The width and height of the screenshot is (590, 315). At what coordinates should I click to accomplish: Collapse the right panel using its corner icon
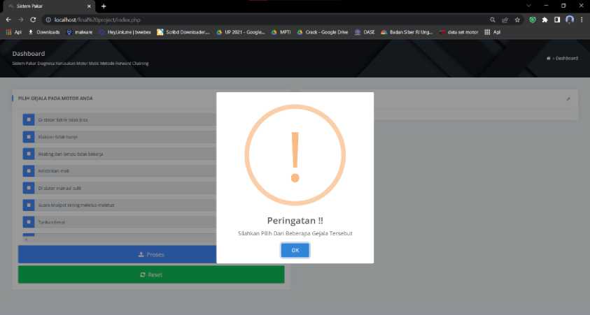(568, 99)
